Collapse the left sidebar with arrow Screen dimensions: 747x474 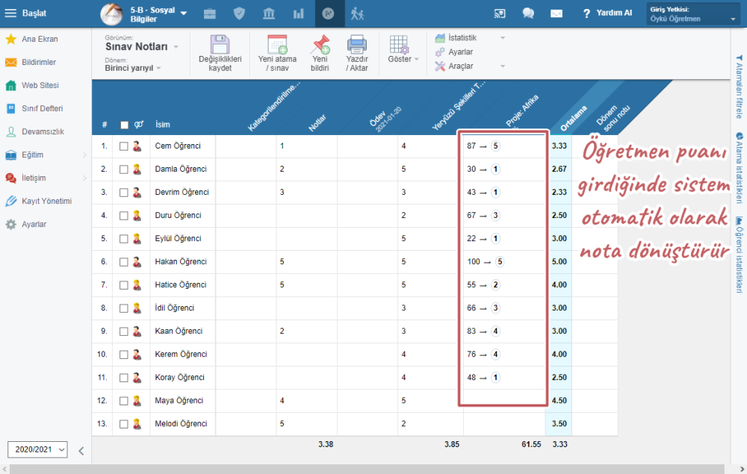81,451
